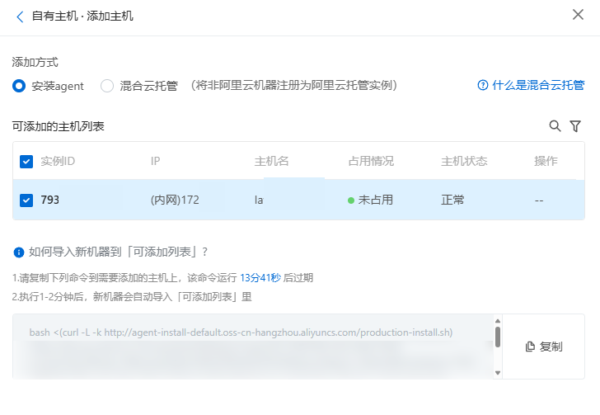Close the 添加主机 panel
The width and height of the screenshot is (600, 415).
coord(578,15)
